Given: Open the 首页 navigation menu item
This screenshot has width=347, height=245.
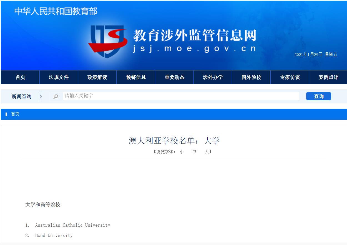Looking at the screenshot, I should (x=21, y=77).
